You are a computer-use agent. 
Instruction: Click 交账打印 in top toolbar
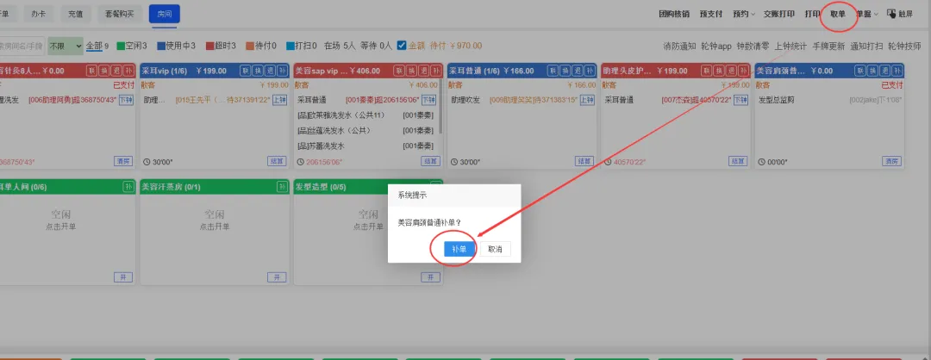779,14
